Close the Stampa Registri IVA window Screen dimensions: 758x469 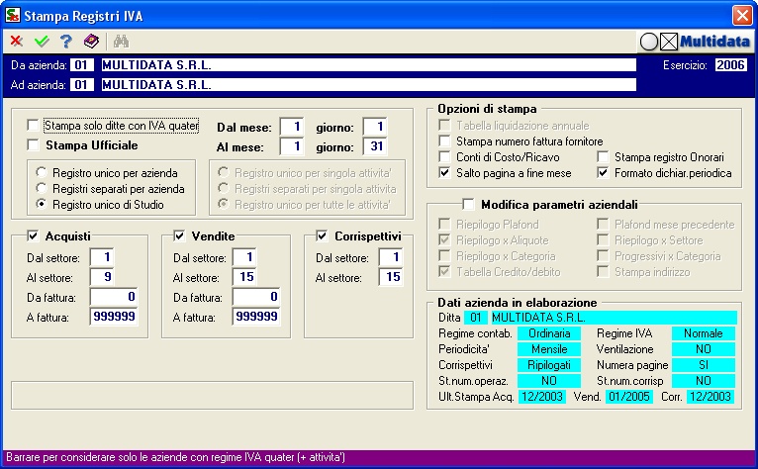(x=742, y=16)
